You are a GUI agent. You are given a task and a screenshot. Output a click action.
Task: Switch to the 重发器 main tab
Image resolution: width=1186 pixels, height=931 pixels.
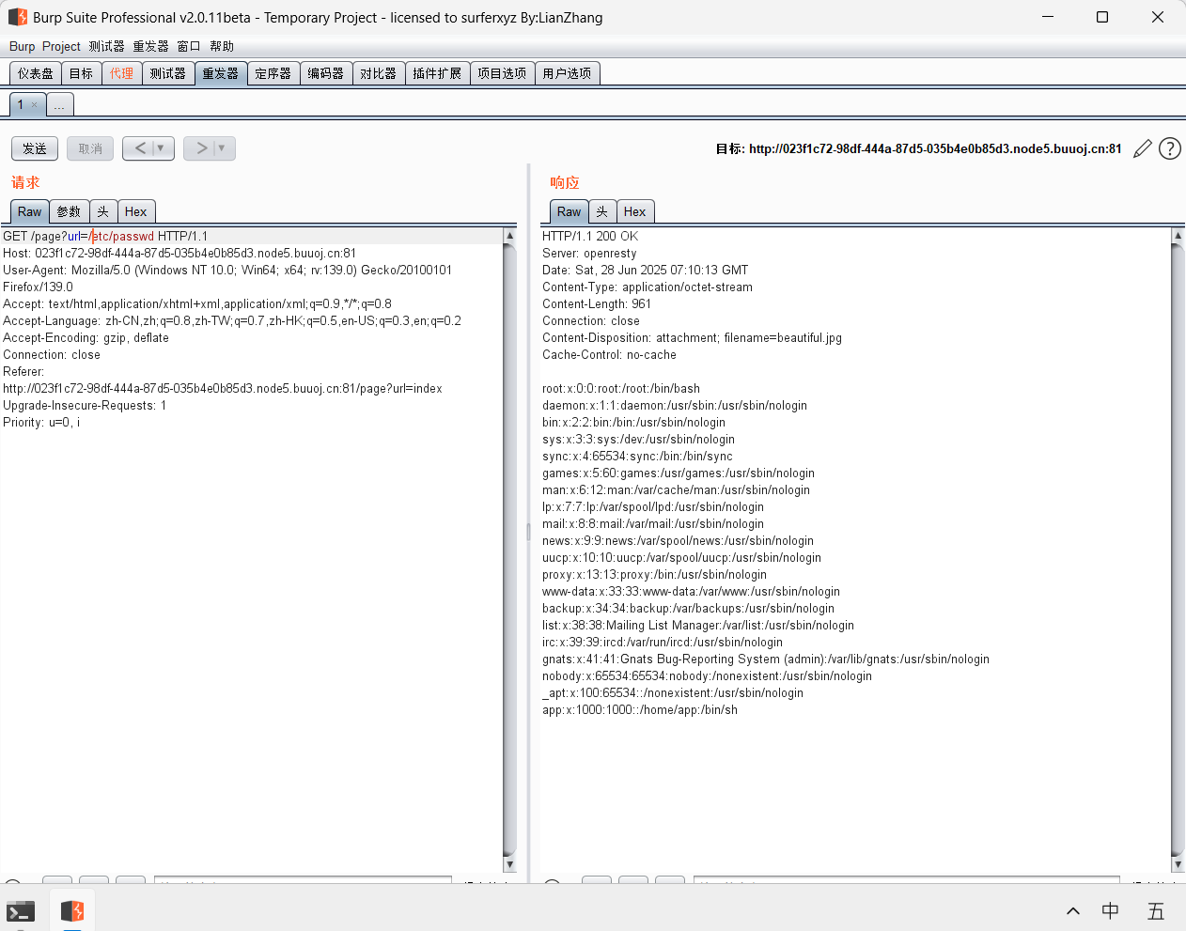[221, 73]
